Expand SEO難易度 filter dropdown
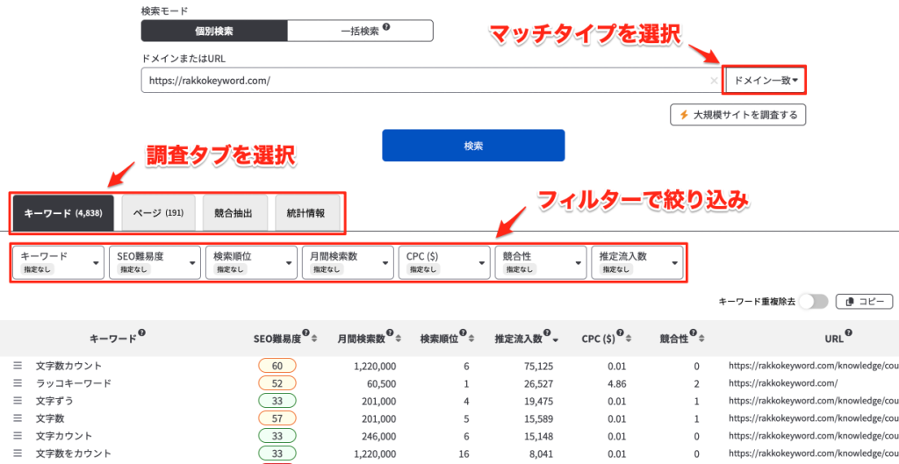 pos(155,262)
